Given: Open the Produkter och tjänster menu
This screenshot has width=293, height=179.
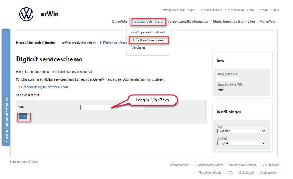Looking at the screenshot, I should pyautogui.click(x=147, y=21).
